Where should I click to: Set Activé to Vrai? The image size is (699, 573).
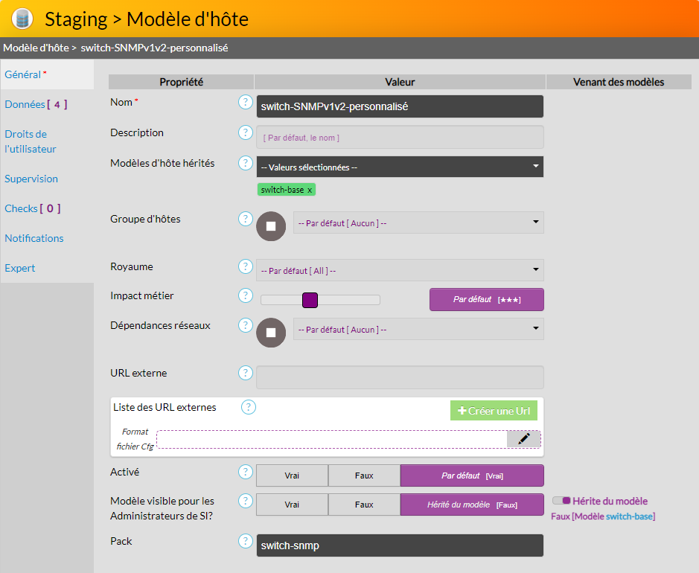pos(292,476)
